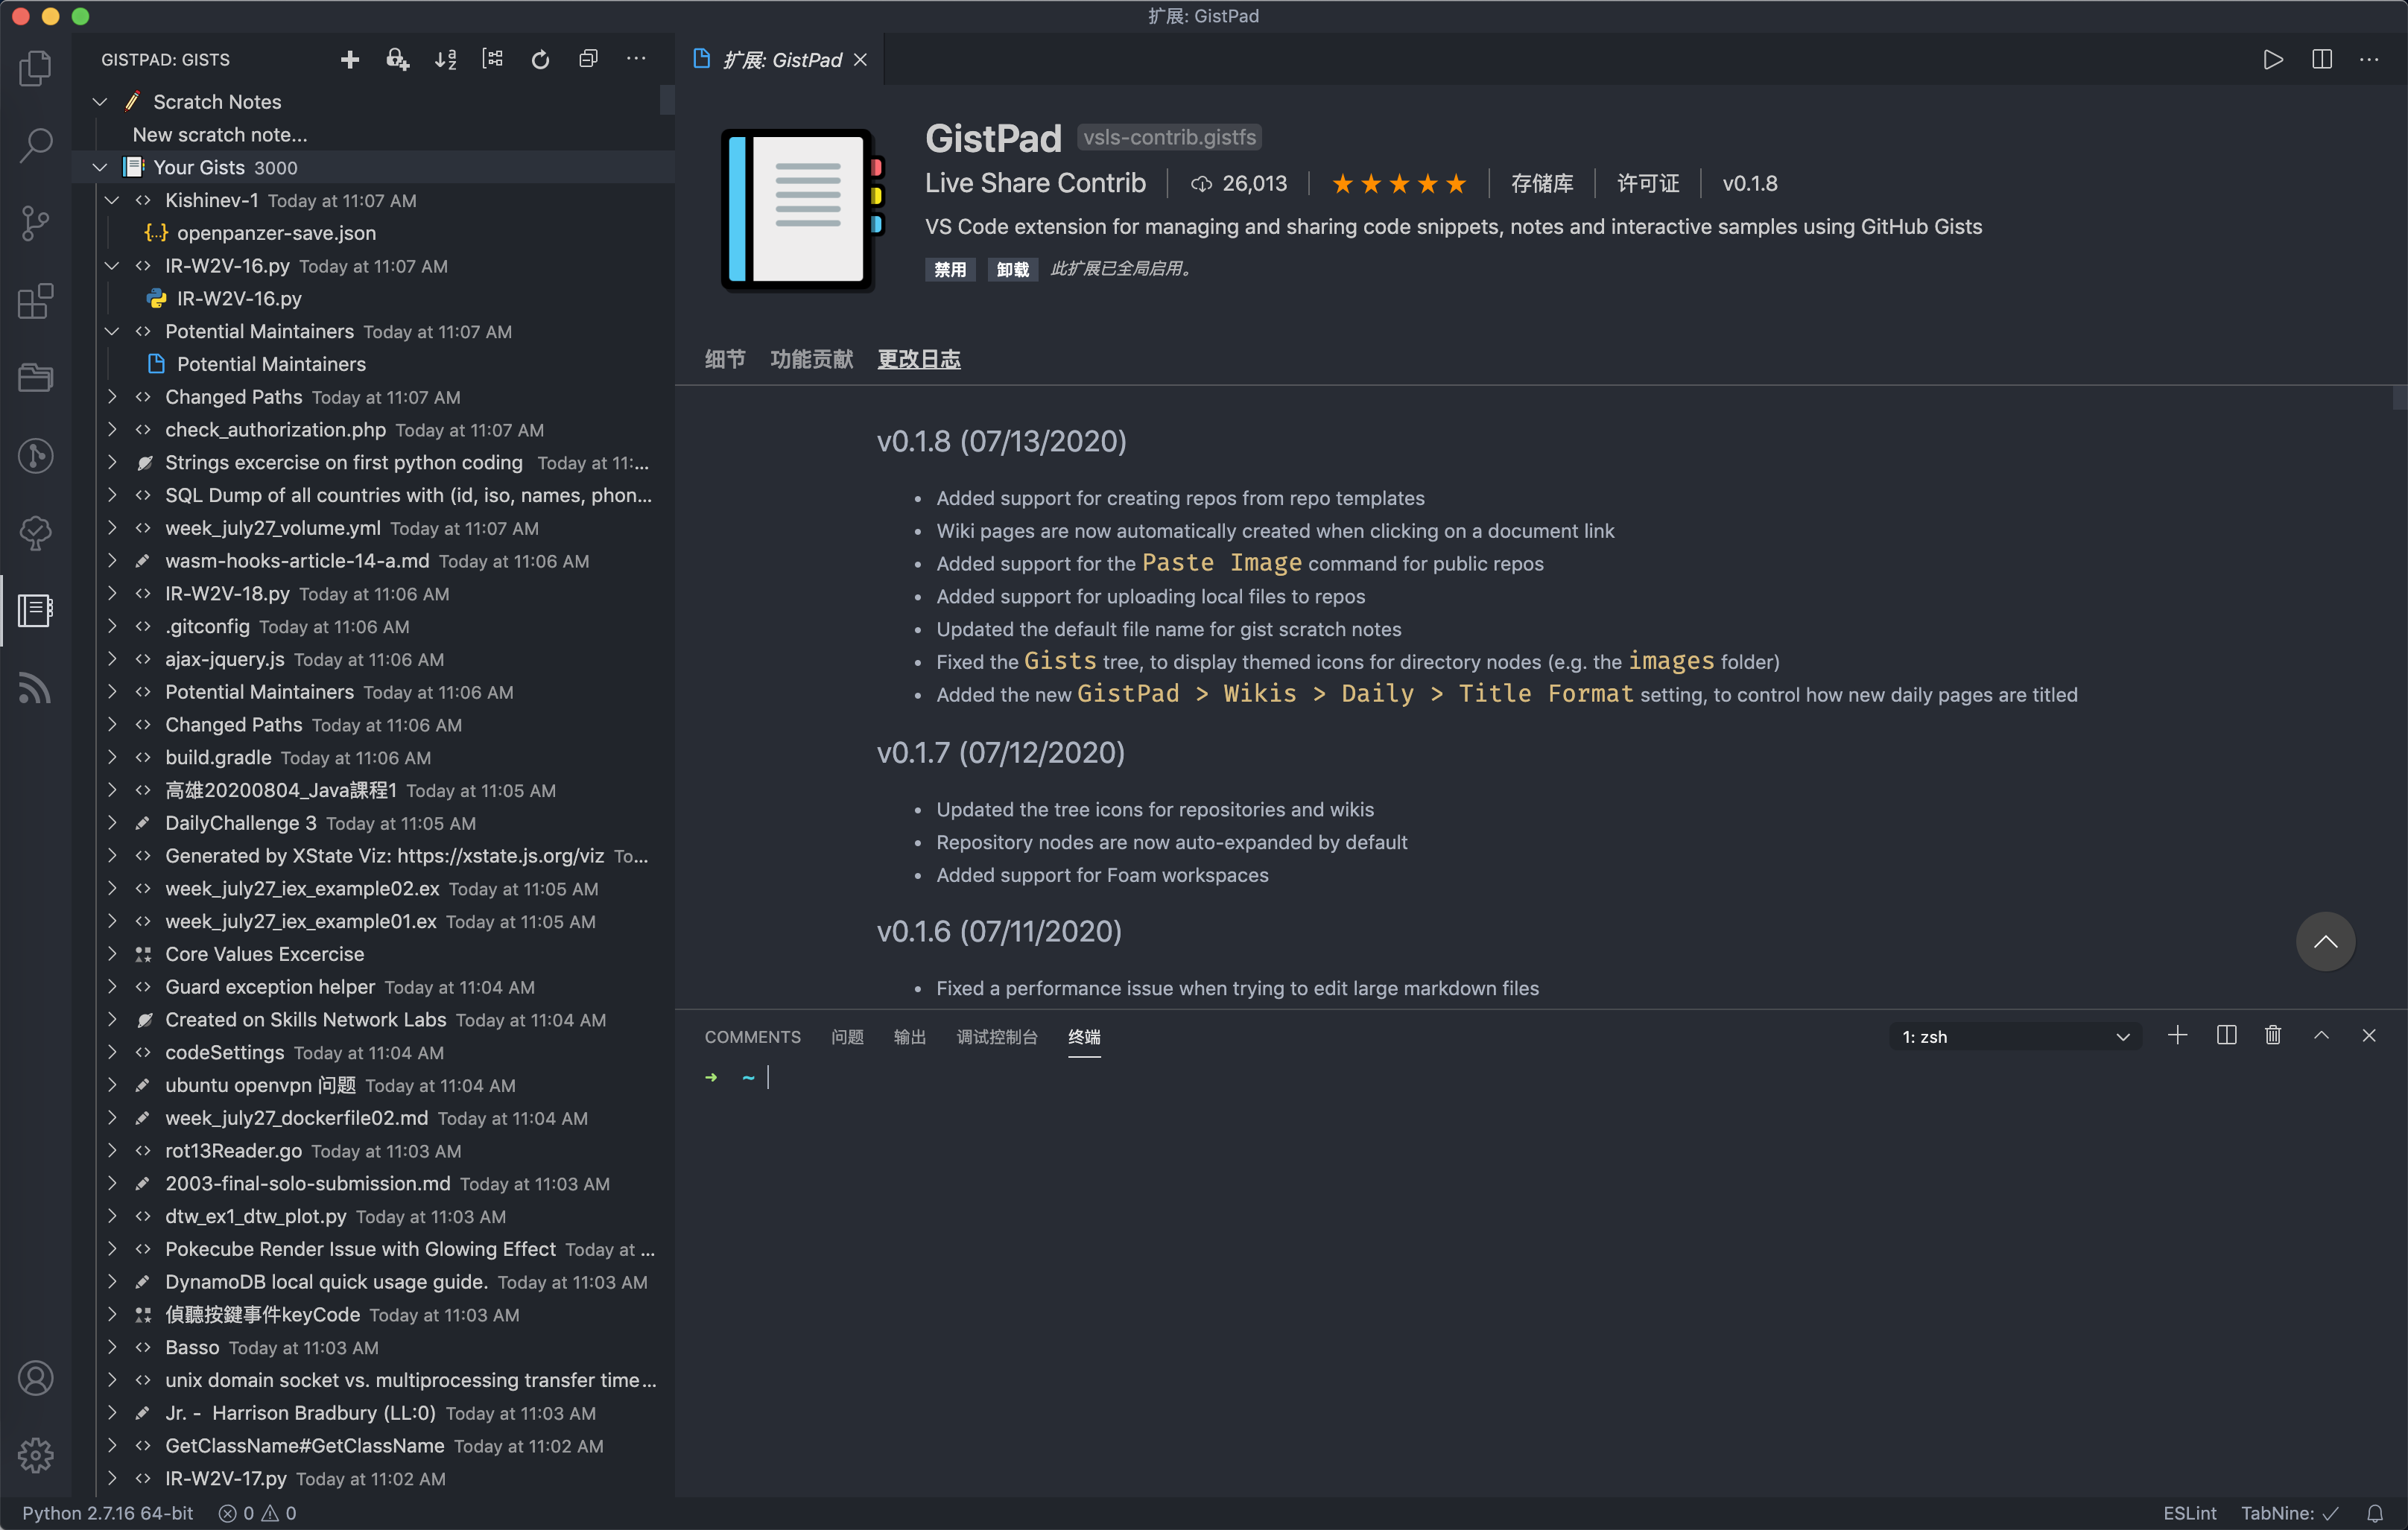Disable the GistPad extension via 禁用
The image size is (2408, 1530).
coord(949,269)
